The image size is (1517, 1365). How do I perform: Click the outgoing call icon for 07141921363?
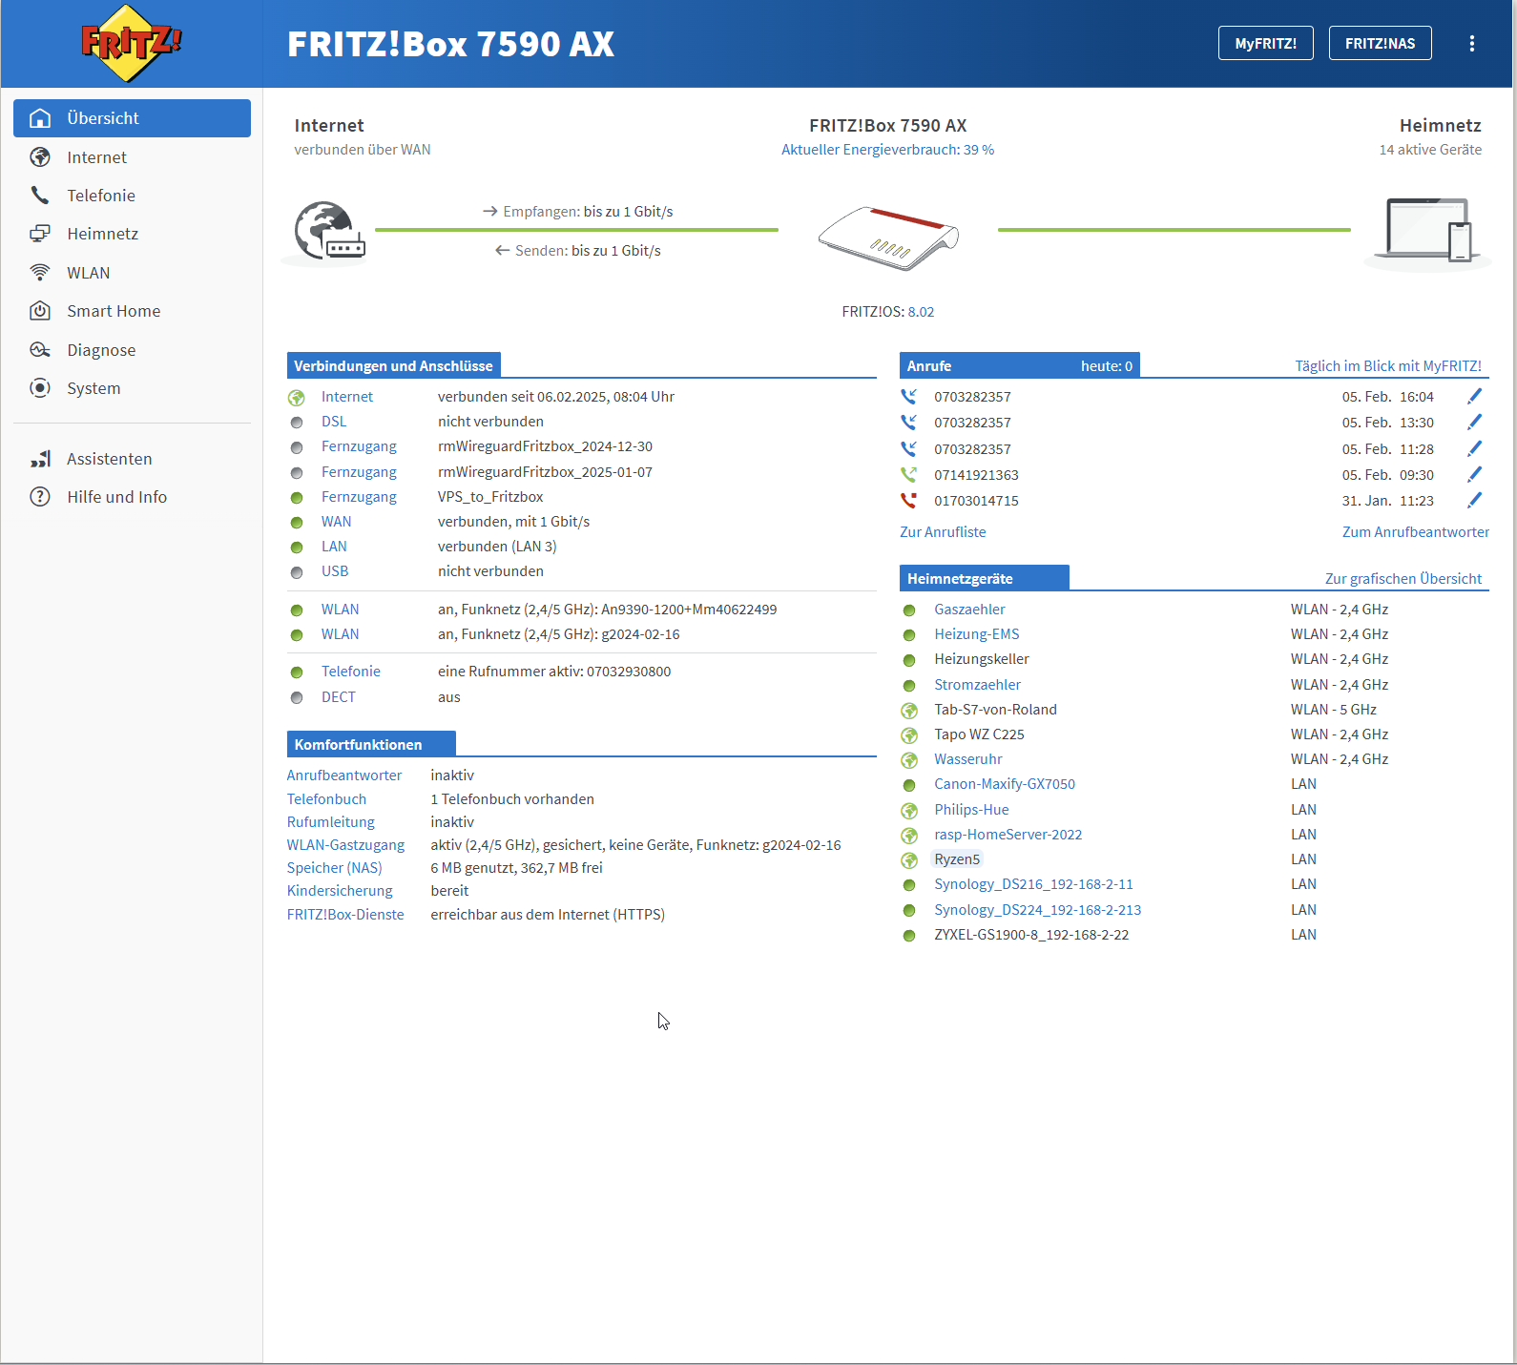908,474
